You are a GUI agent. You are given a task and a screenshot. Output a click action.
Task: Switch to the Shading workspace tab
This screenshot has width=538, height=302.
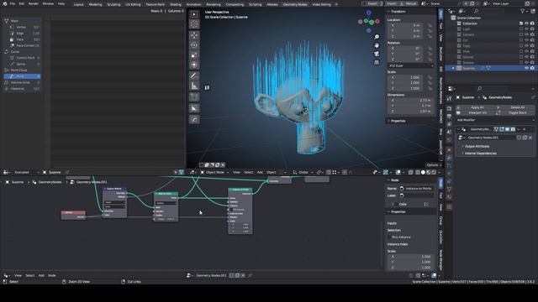coord(176,4)
